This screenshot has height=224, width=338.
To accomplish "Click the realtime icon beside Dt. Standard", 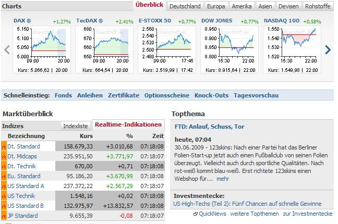I will pyautogui.click(x=4, y=146).
